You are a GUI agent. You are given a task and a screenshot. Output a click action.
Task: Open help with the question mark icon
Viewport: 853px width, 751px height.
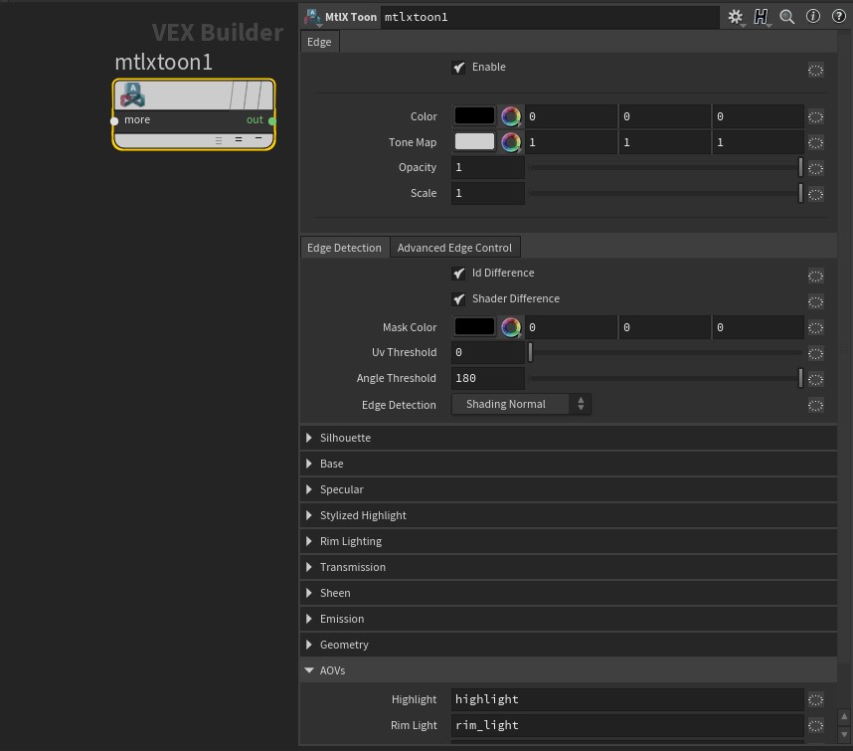(x=838, y=16)
